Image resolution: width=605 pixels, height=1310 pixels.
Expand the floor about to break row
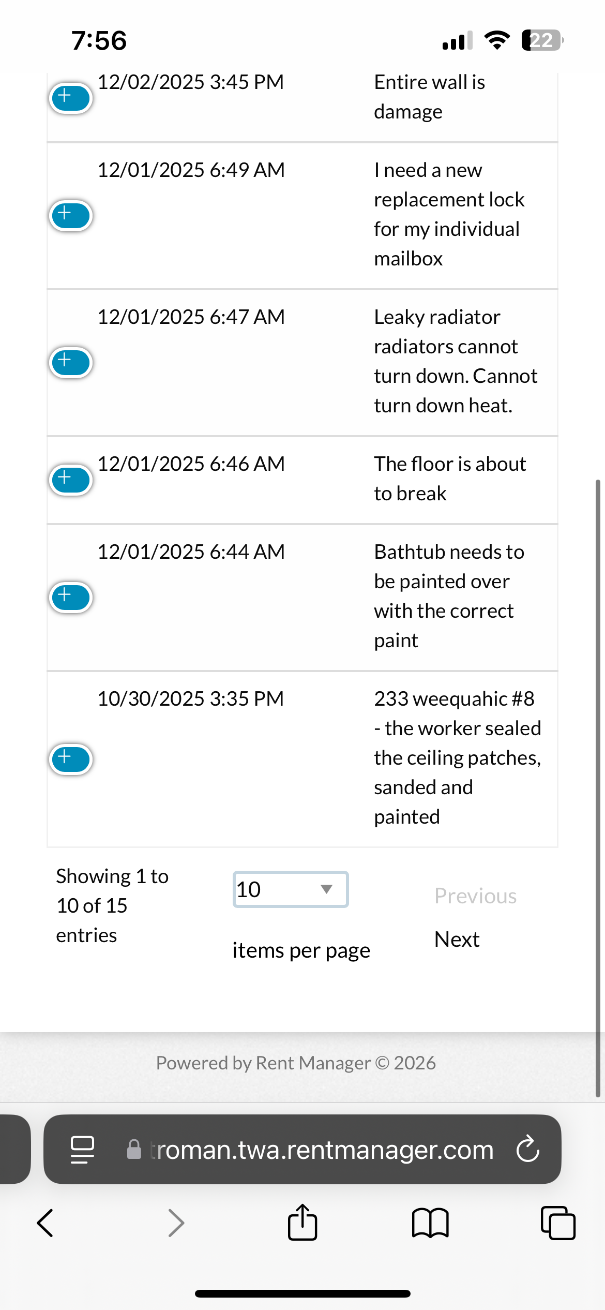click(71, 480)
